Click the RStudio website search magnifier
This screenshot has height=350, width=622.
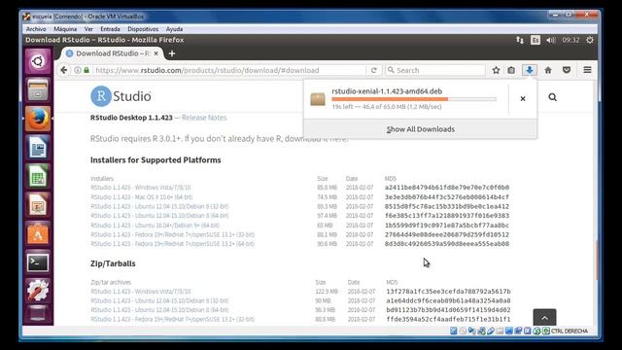553,97
